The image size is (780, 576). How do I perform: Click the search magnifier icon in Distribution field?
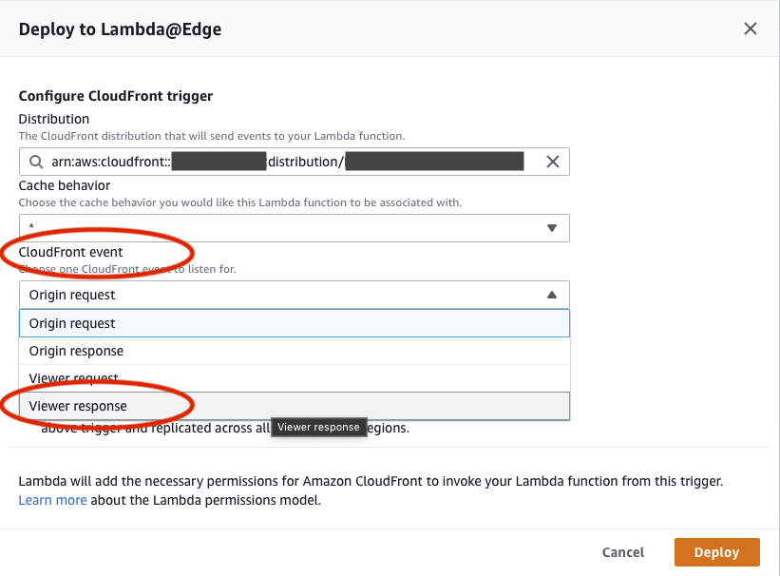coord(36,162)
